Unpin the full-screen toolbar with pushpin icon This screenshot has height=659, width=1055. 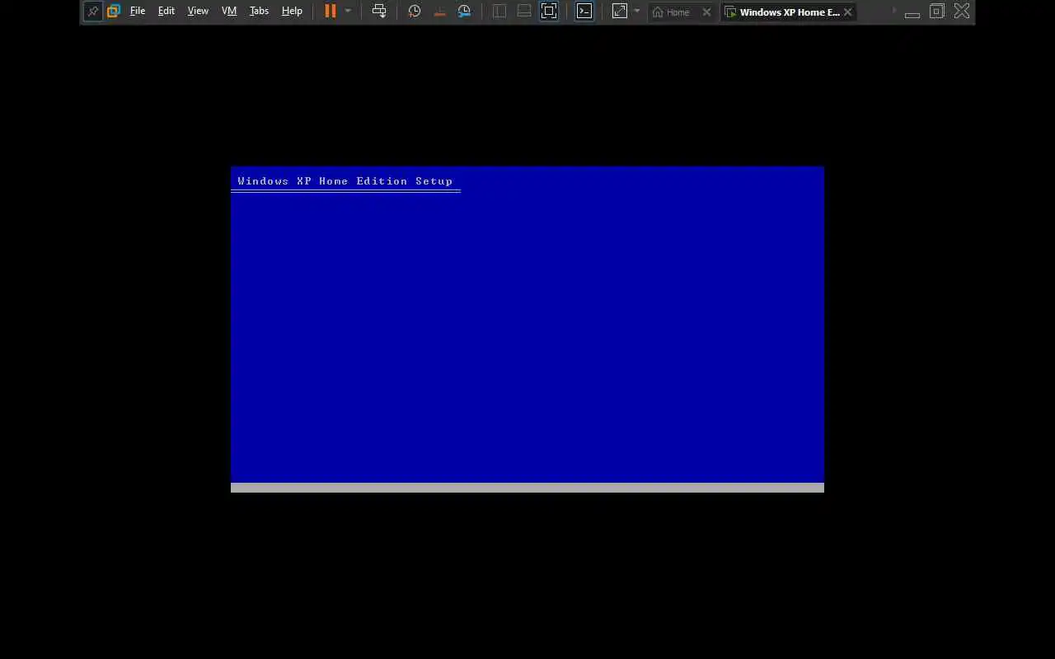coord(92,12)
